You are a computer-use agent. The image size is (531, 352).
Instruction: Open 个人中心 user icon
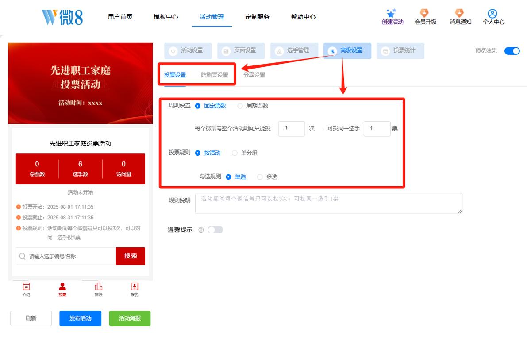[x=493, y=14]
